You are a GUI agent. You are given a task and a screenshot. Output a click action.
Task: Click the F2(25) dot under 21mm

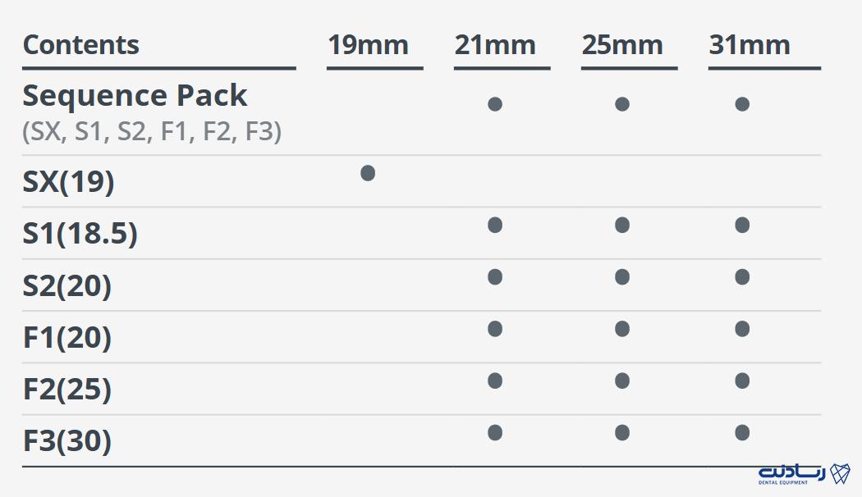click(x=495, y=381)
